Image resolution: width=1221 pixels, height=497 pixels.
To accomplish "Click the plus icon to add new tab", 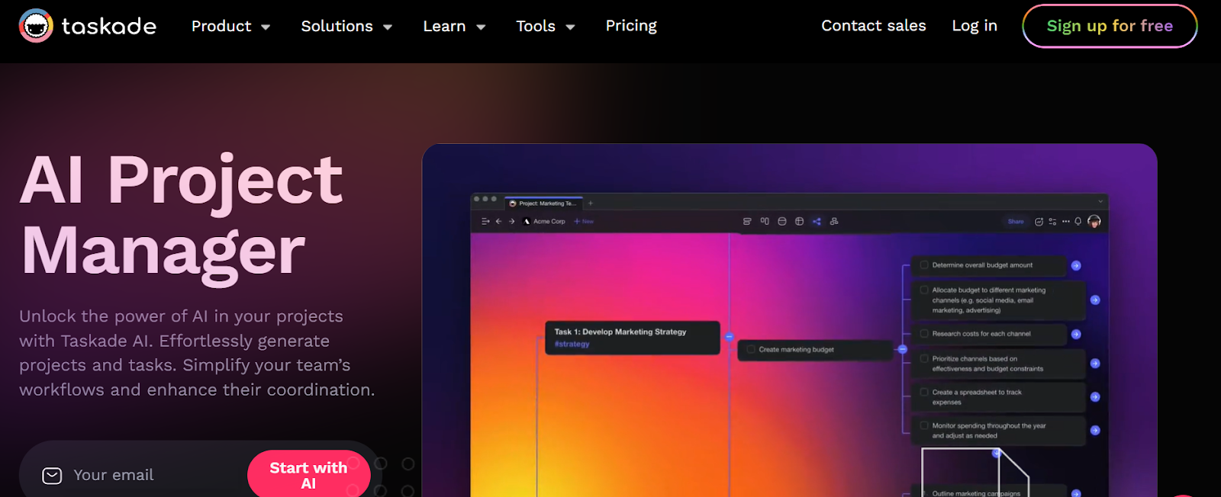I will 591,204.
